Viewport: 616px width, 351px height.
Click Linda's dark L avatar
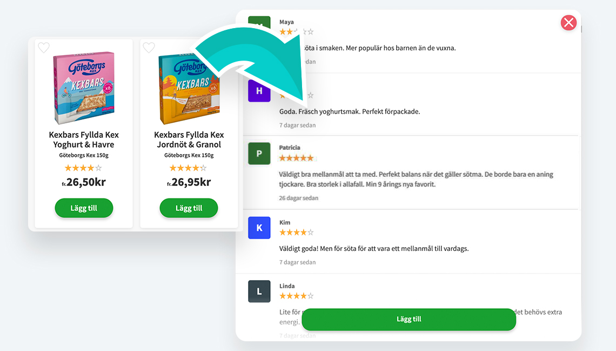[259, 292]
